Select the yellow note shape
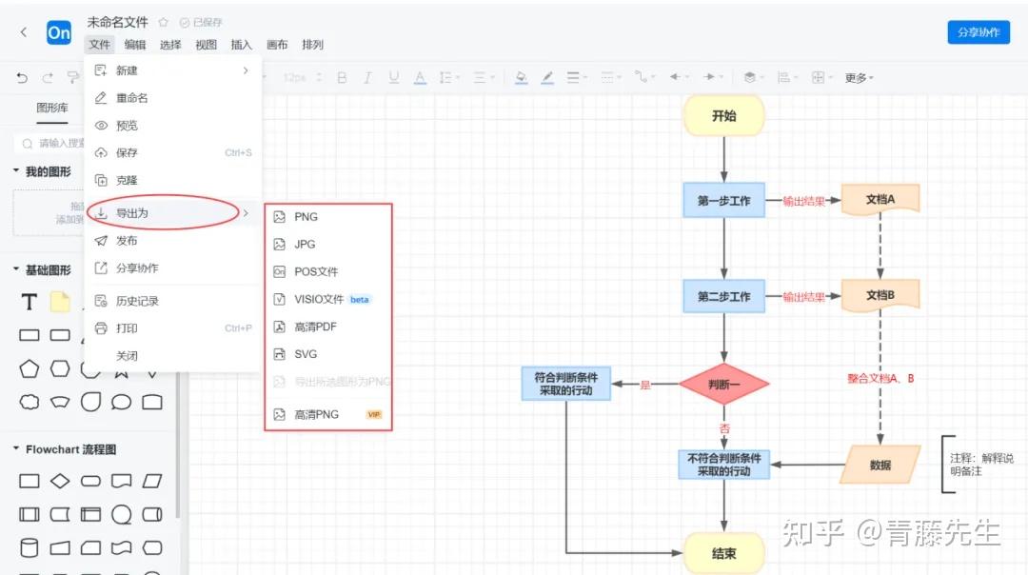The height and width of the screenshot is (575, 1028). click(x=60, y=302)
